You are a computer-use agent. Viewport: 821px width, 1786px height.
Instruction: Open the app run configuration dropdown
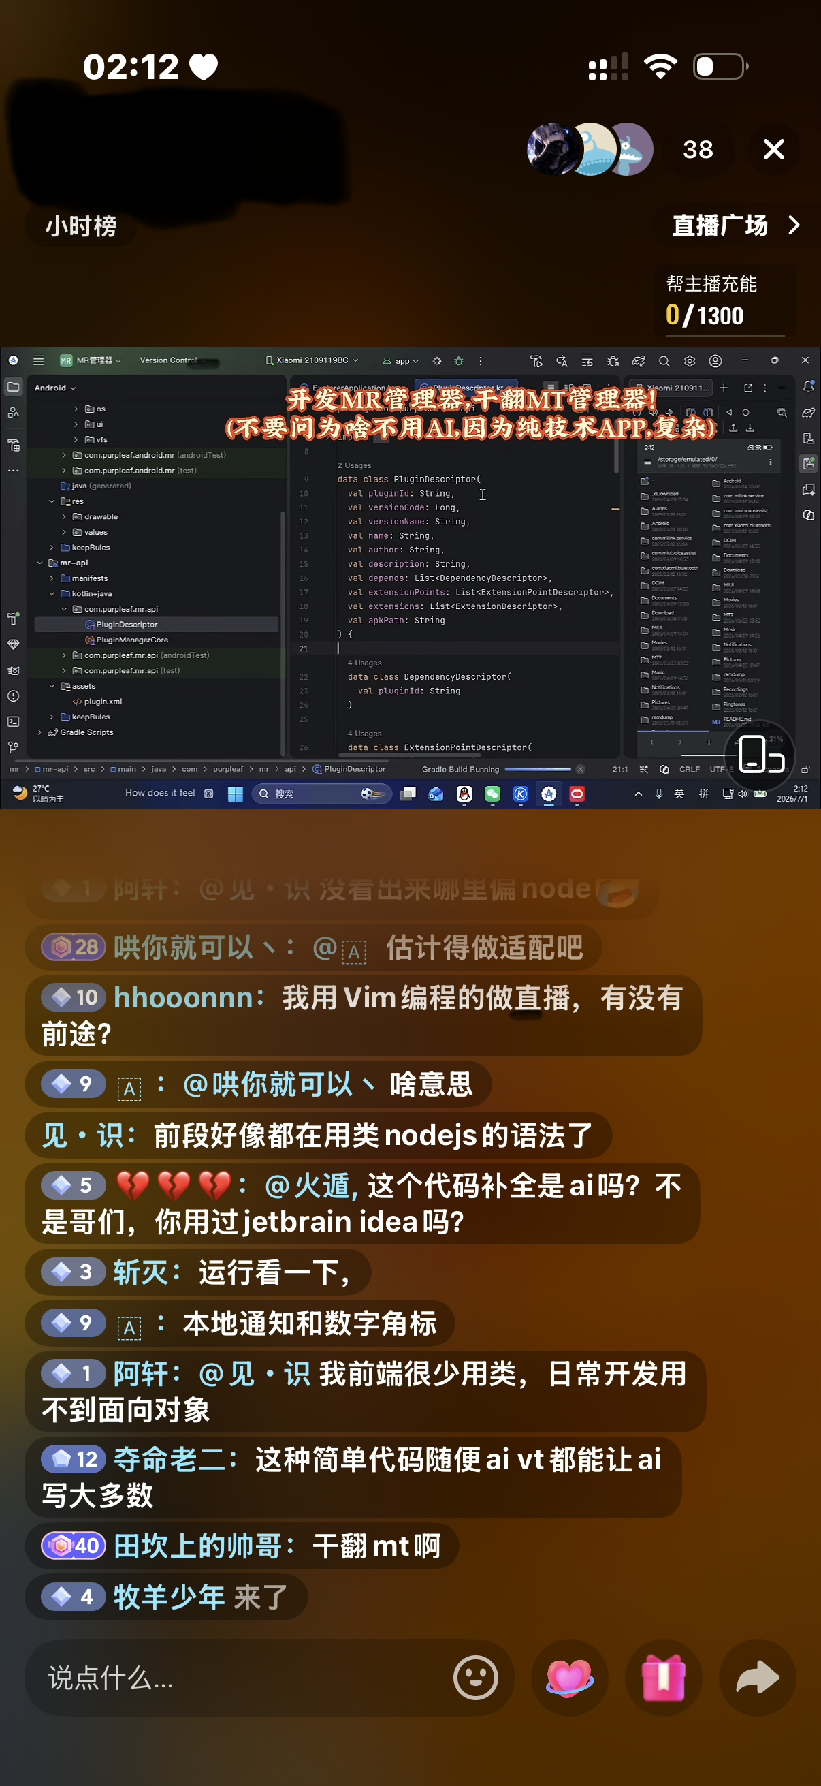pos(401,361)
